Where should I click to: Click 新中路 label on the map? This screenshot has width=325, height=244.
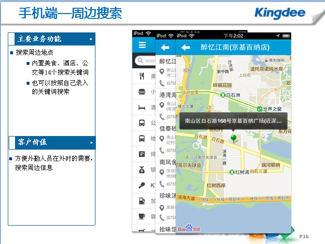click(223, 72)
